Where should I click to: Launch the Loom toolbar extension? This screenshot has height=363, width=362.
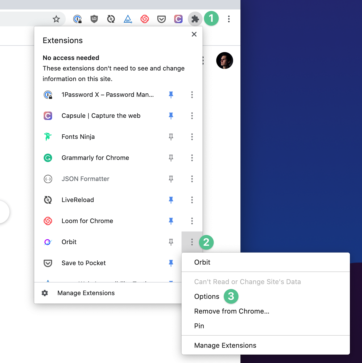tap(145, 19)
